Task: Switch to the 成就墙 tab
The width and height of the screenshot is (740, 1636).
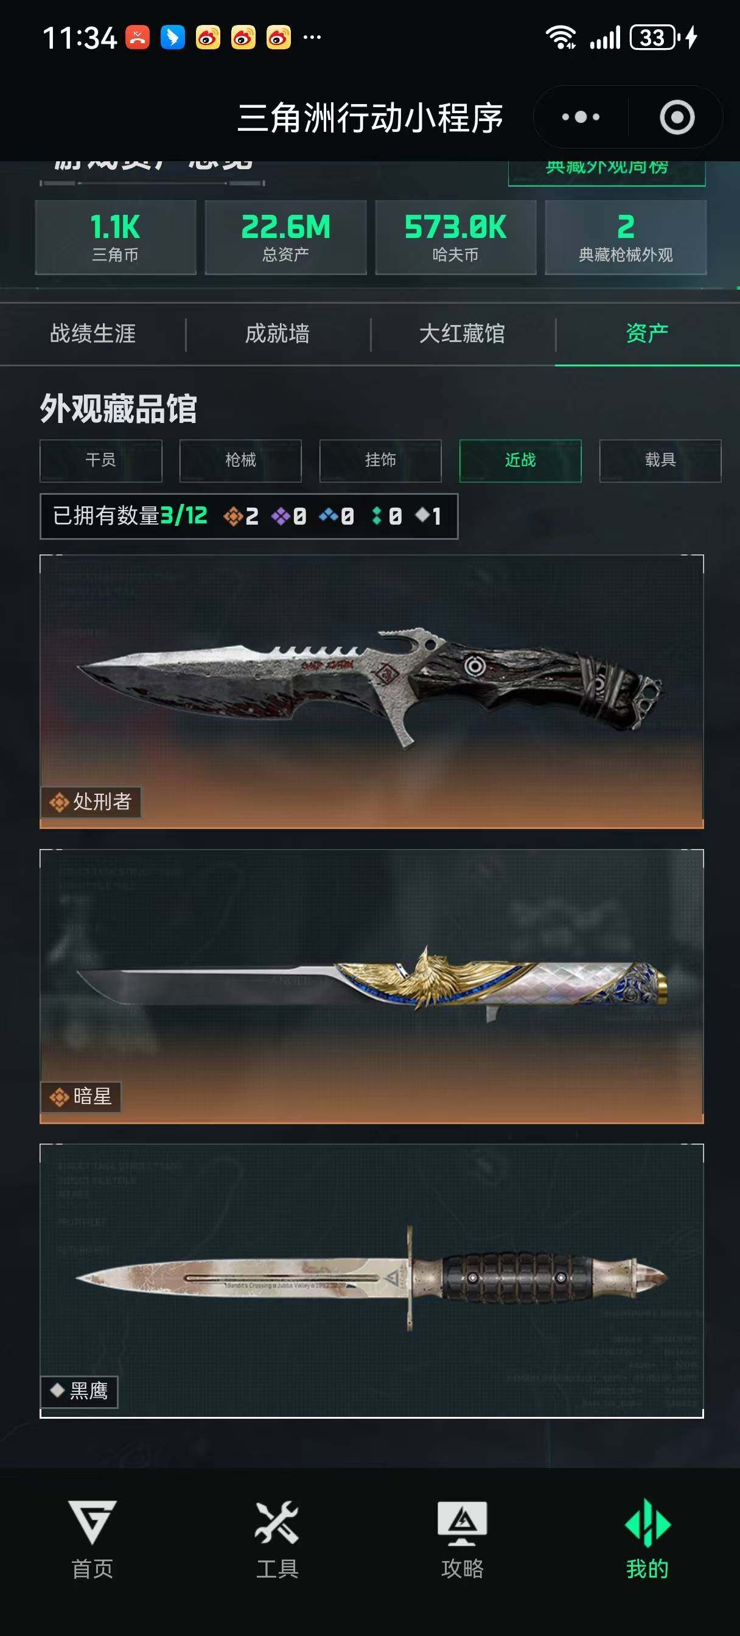Action: [277, 334]
